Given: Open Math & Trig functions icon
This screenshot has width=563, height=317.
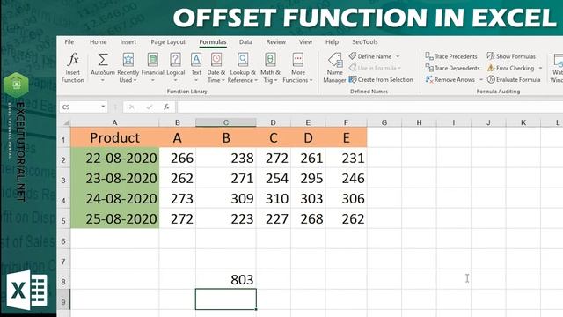Looking at the screenshot, I should 270,60.
